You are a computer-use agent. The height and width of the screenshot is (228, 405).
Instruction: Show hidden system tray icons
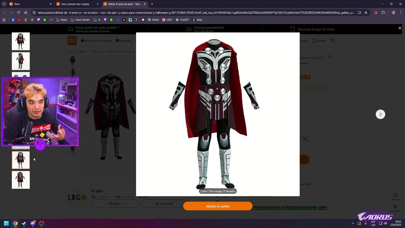click(x=353, y=223)
